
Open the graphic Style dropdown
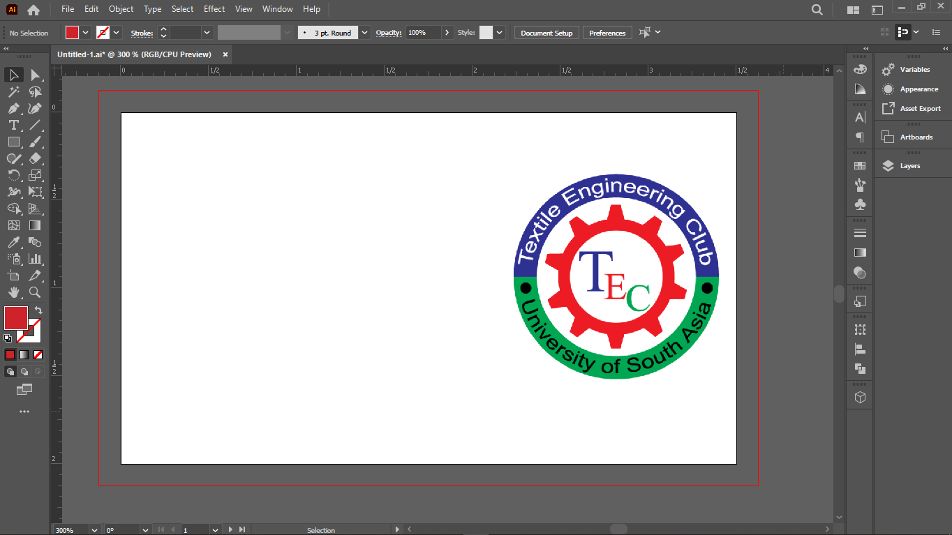(x=499, y=33)
